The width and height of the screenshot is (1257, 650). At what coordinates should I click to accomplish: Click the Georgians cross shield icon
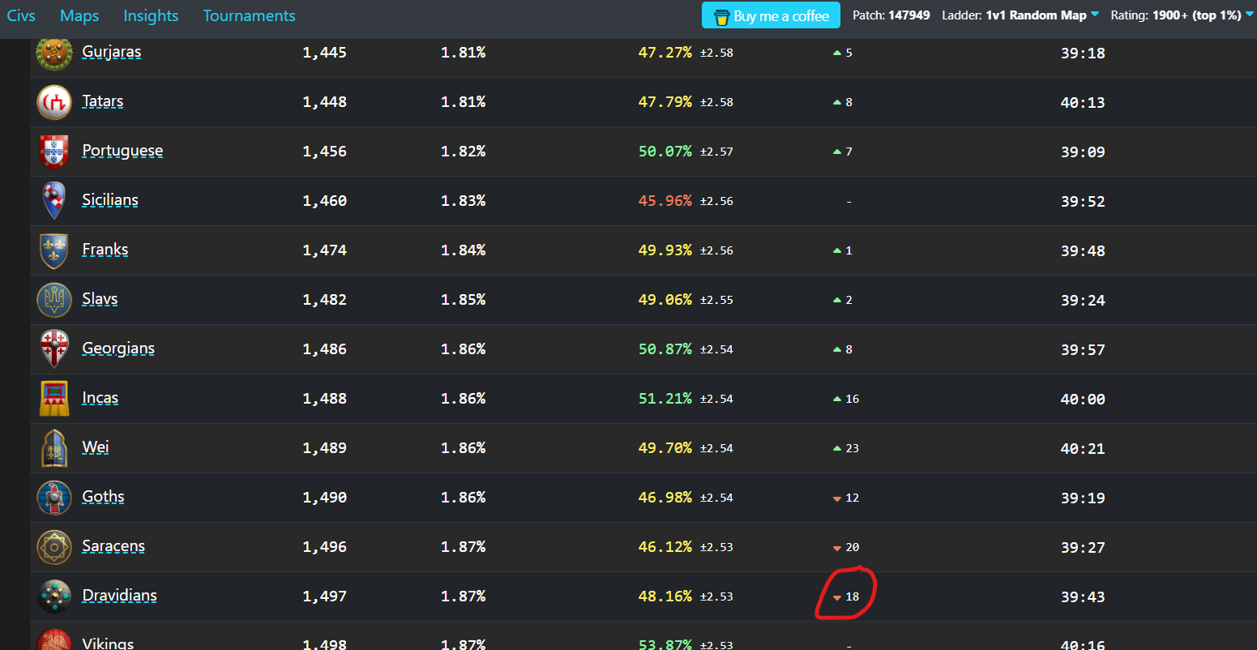(x=54, y=349)
